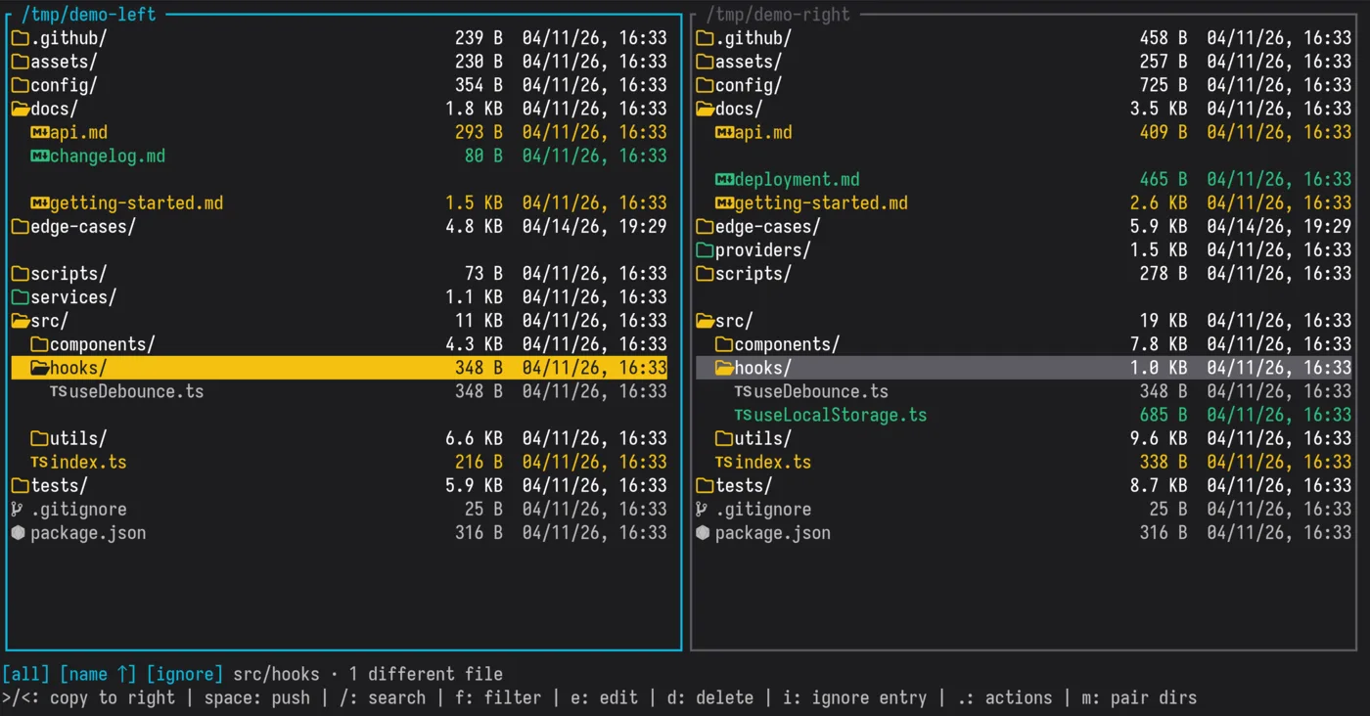Click the 'e: edit' shortcut hint
Image resolution: width=1370 pixels, height=716 pixels.
605,697
